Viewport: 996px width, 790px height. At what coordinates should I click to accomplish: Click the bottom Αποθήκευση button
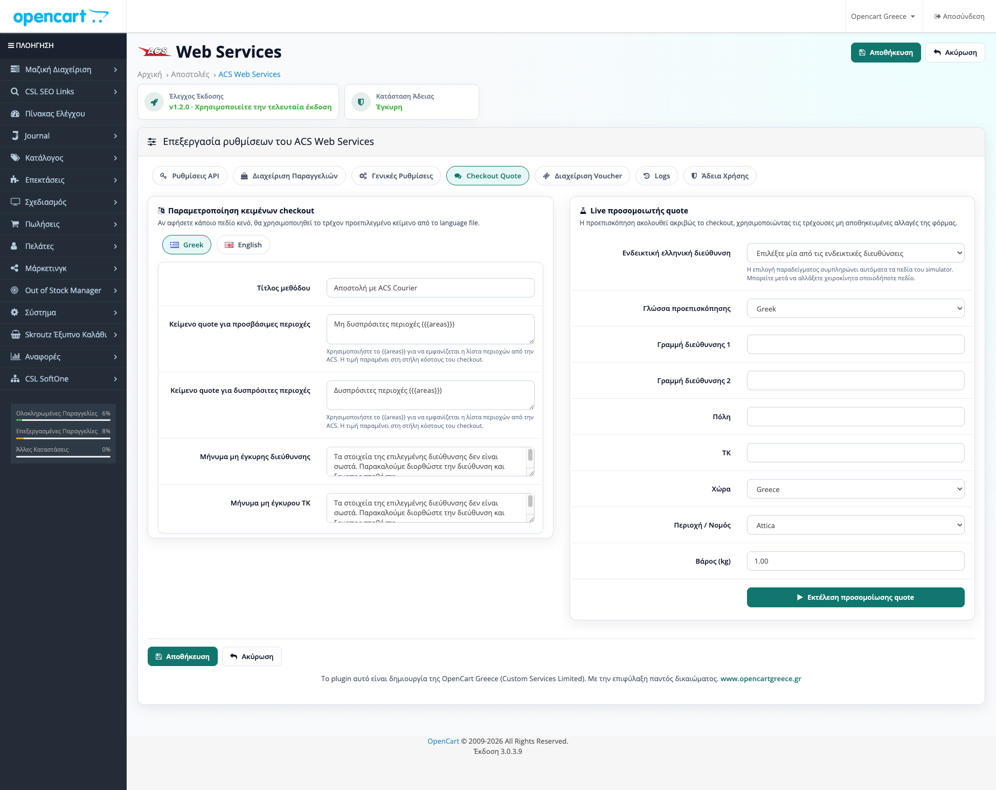pyautogui.click(x=183, y=656)
